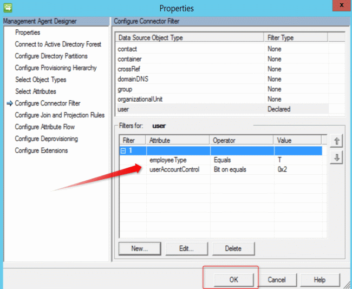Select the organizationalUnit object type row
The height and width of the screenshot is (289, 352).
tap(222, 99)
